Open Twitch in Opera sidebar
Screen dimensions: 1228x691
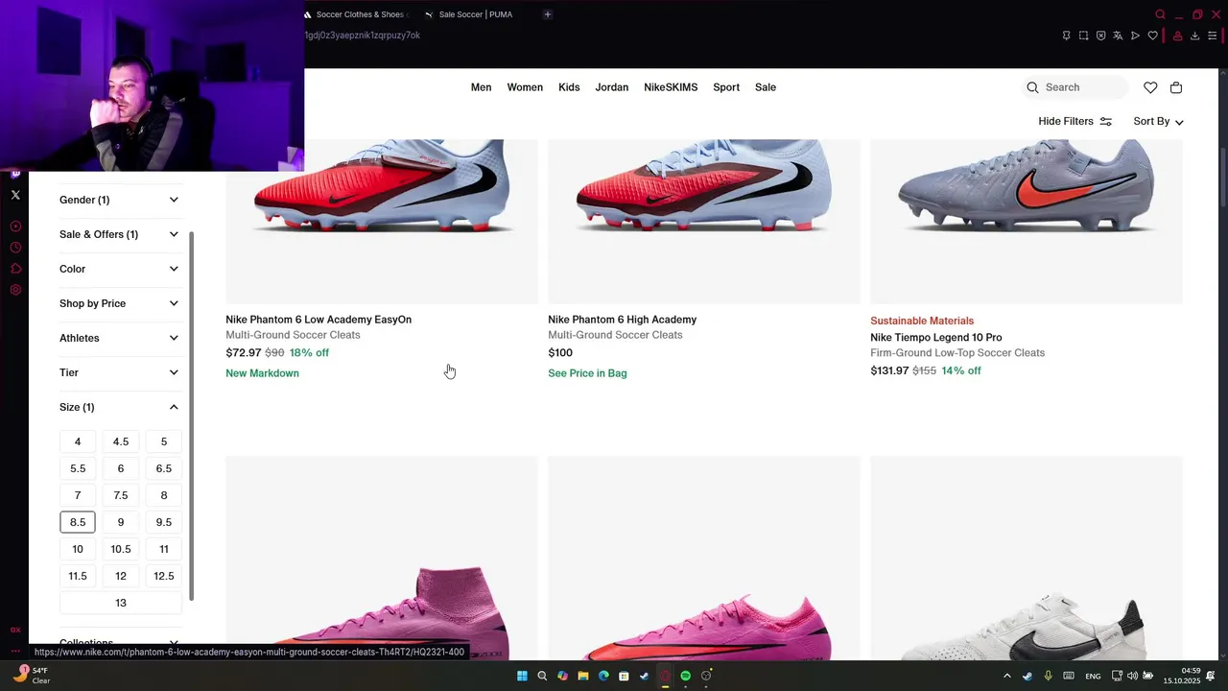coord(15,174)
